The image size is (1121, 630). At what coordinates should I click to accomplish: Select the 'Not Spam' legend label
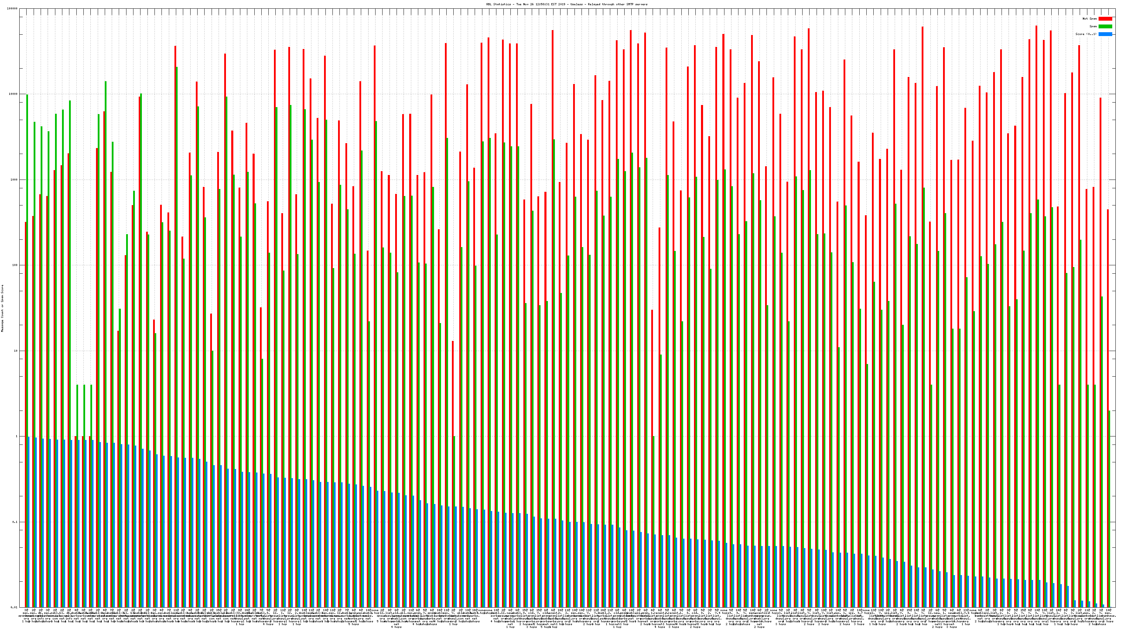(1090, 19)
